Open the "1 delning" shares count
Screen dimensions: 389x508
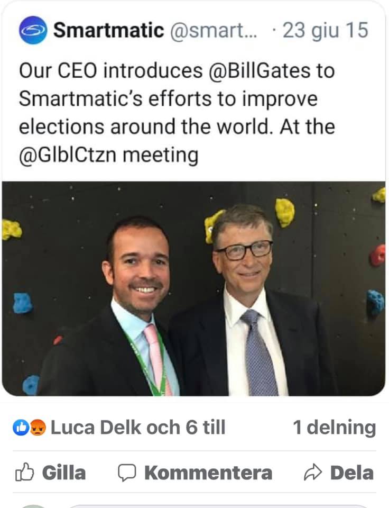[334, 427]
